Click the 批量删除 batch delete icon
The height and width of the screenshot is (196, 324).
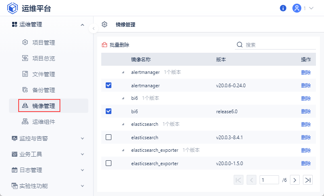coord(104,45)
